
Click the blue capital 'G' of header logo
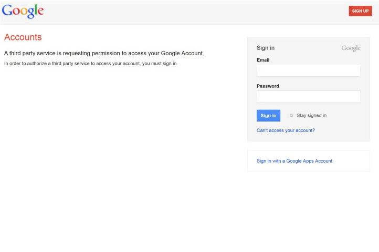pyautogui.click(x=7, y=11)
